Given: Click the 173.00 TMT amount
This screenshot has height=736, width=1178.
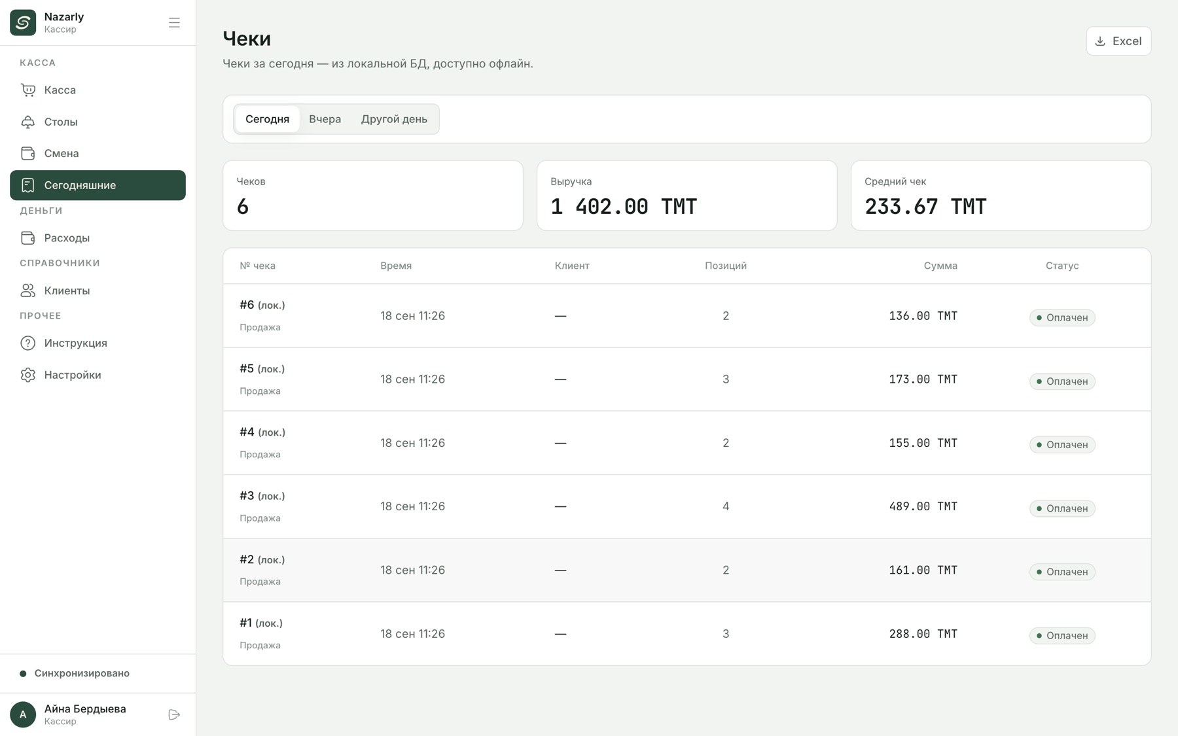Looking at the screenshot, I should point(923,379).
